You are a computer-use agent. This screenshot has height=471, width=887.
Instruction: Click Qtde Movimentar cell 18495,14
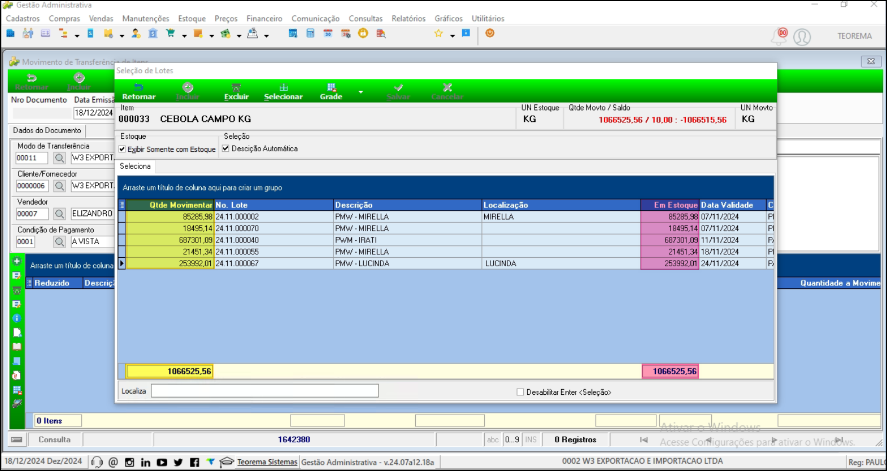coord(170,228)
